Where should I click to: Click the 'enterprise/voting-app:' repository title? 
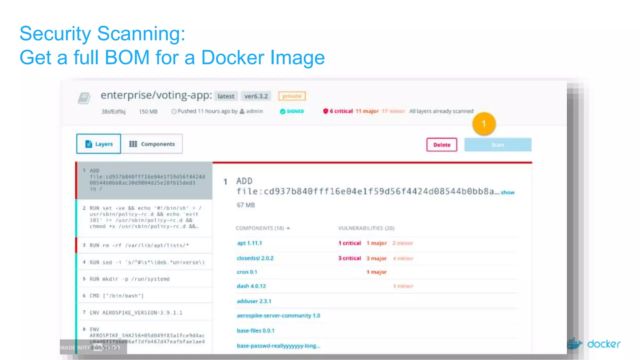pos(156,95)
